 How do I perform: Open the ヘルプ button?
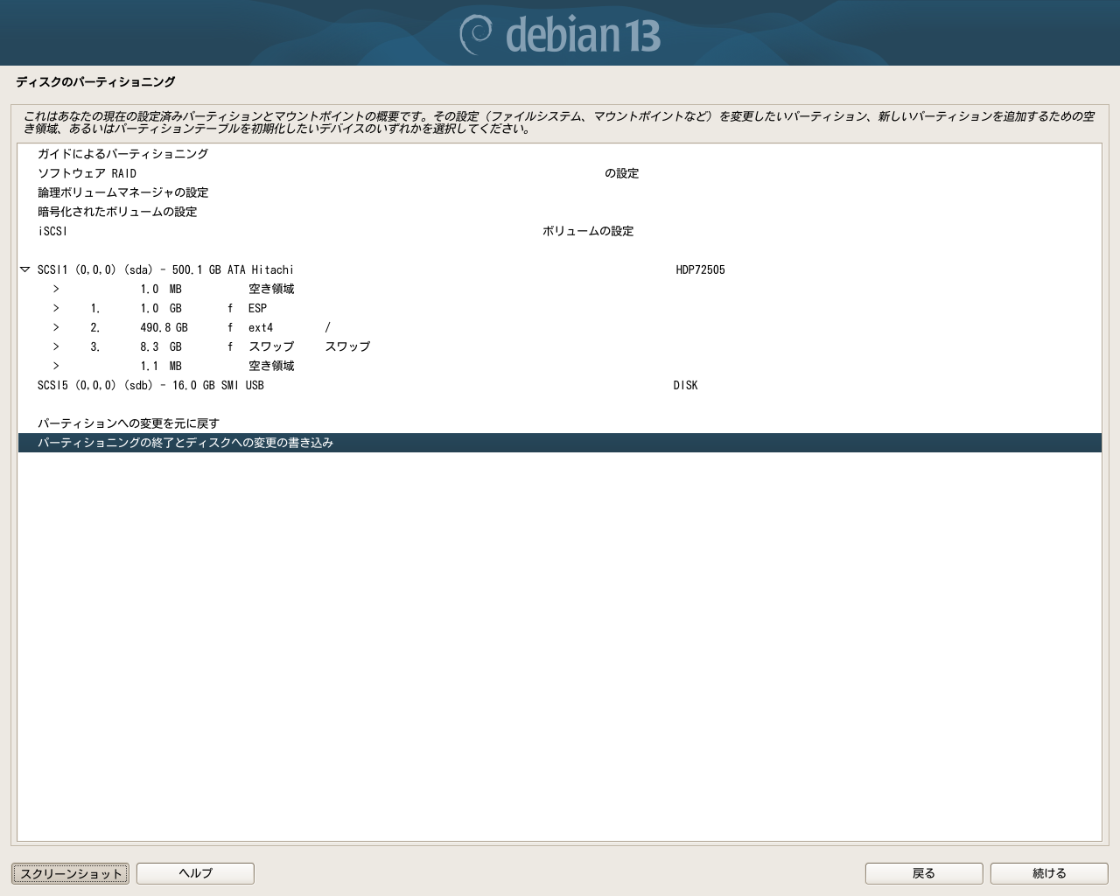[x=195, y=873]
